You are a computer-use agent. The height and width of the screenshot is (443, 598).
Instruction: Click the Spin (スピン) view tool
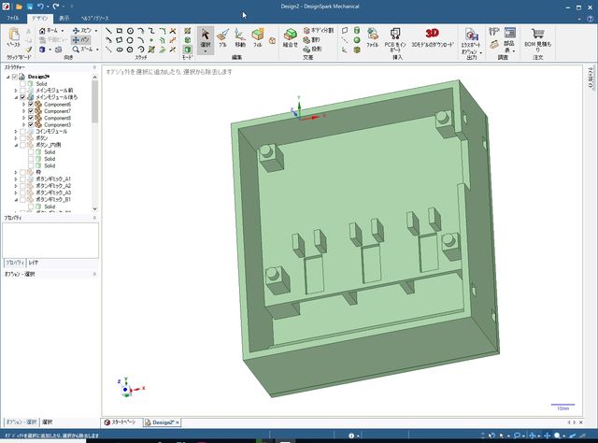pos(82,30)
